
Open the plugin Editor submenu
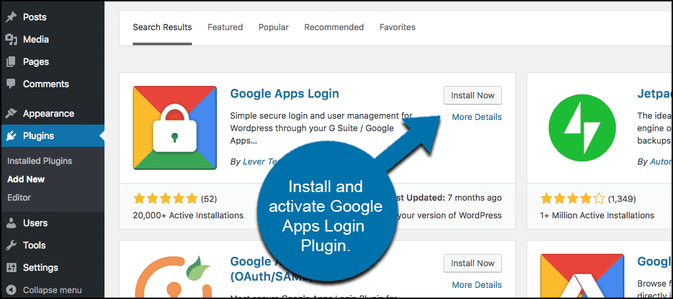[19, 197]
